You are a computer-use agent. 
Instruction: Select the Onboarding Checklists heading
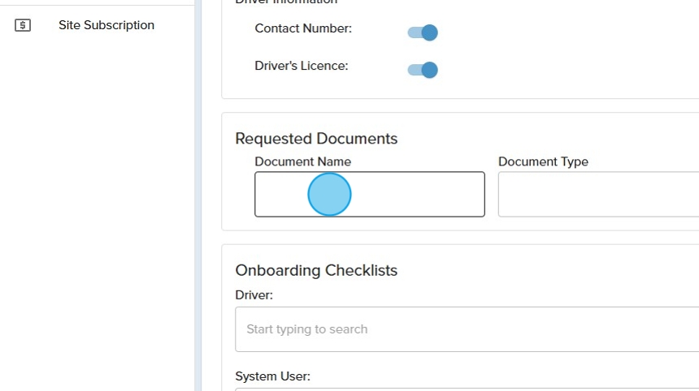click(316, 270)
